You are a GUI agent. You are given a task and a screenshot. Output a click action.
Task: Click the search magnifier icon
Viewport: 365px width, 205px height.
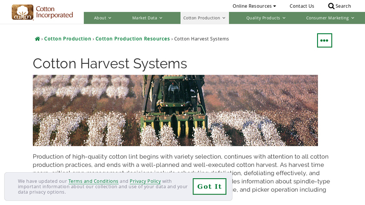(331, 6)
